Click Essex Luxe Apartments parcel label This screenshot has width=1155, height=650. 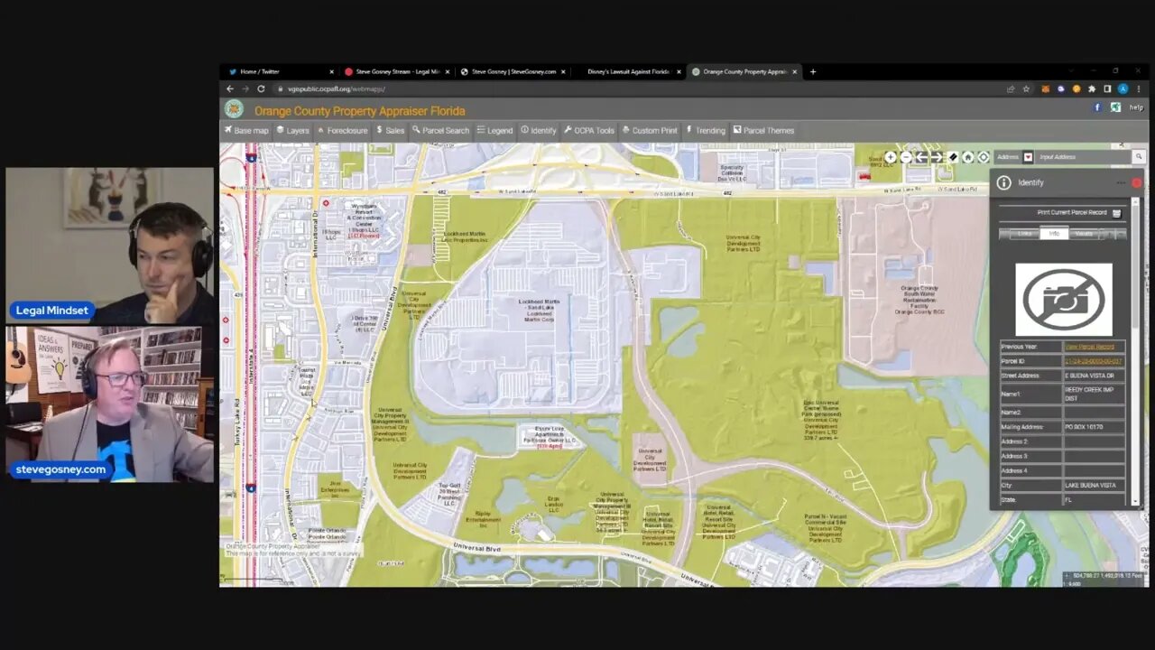[x=549, y=437]
